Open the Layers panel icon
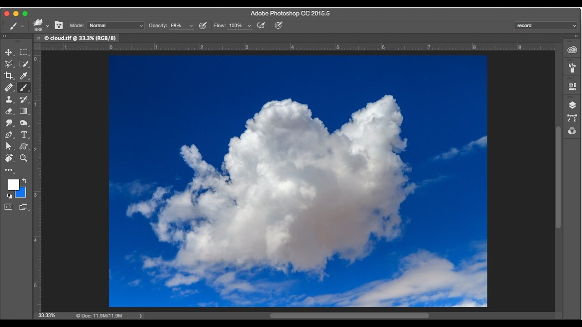Screen dimensions: 582x327 [x=572, y=105]
